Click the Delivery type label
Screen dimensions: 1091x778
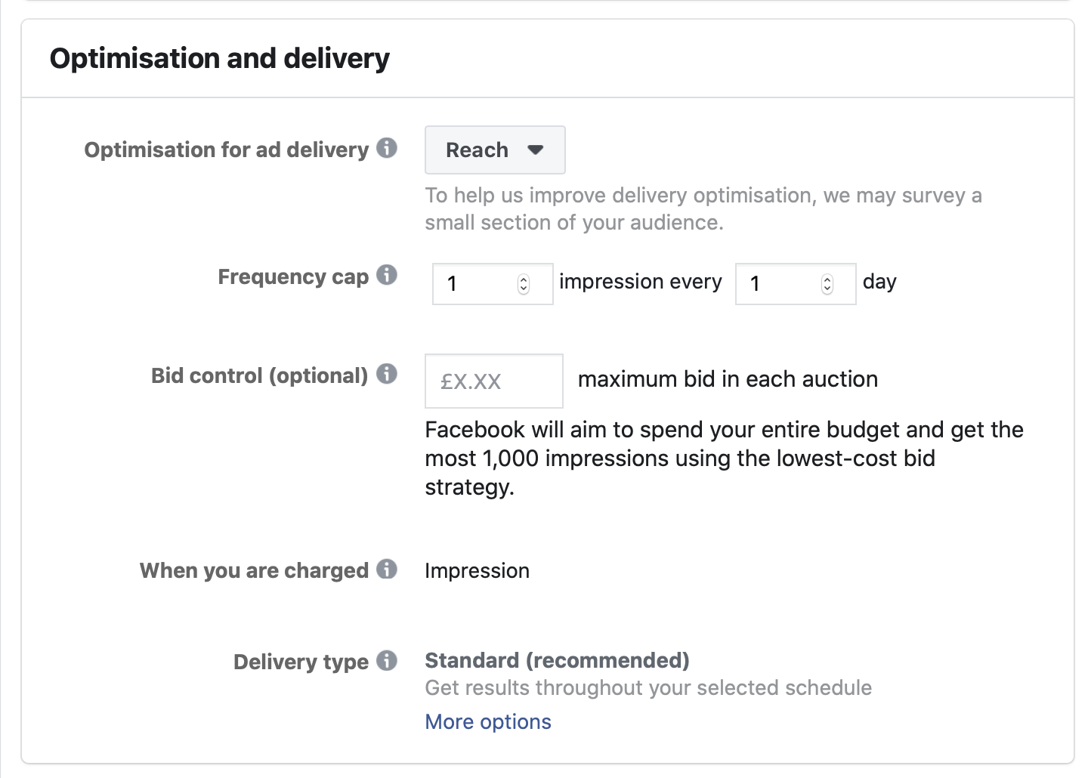click(301, 662)
